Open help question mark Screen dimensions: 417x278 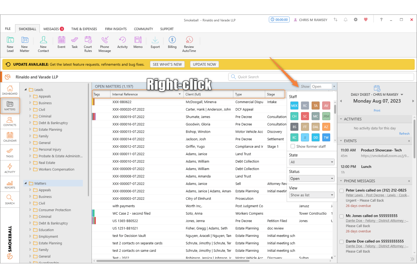pos(381,20)
